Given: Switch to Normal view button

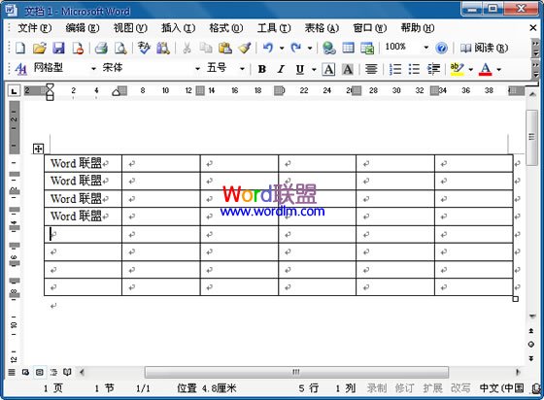Looking at the screenshot, I should [12, 372].
